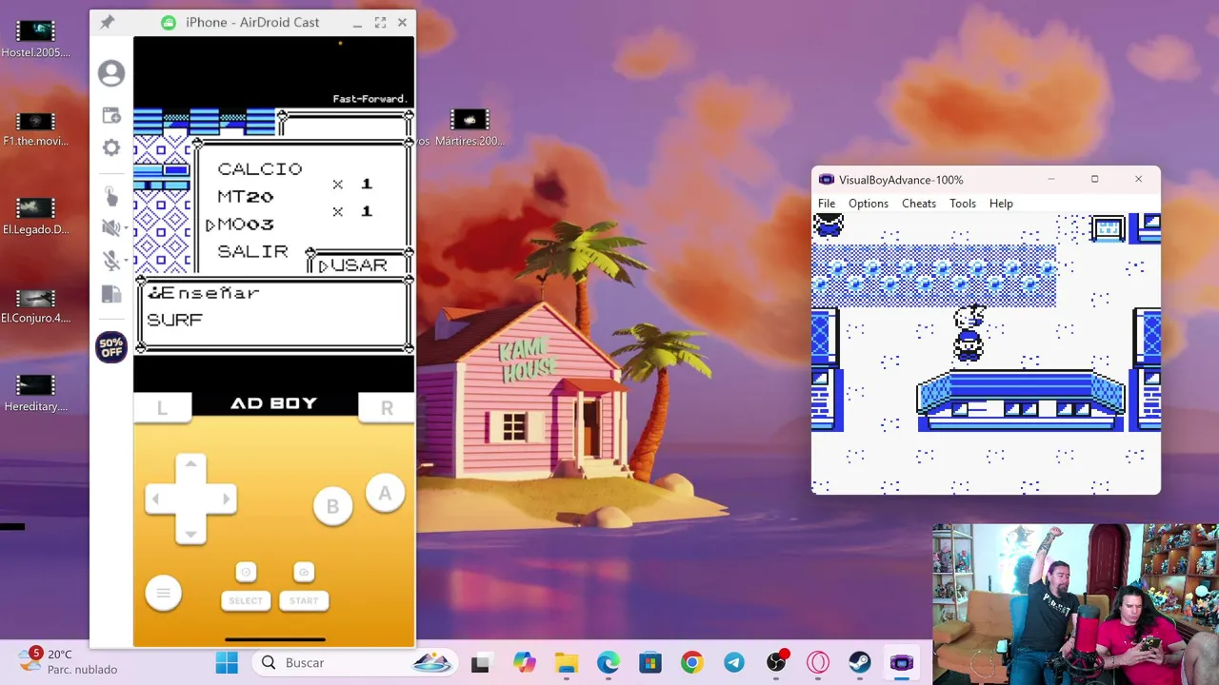
Task: Click MT20 in the item list
Action: [245, 197]
